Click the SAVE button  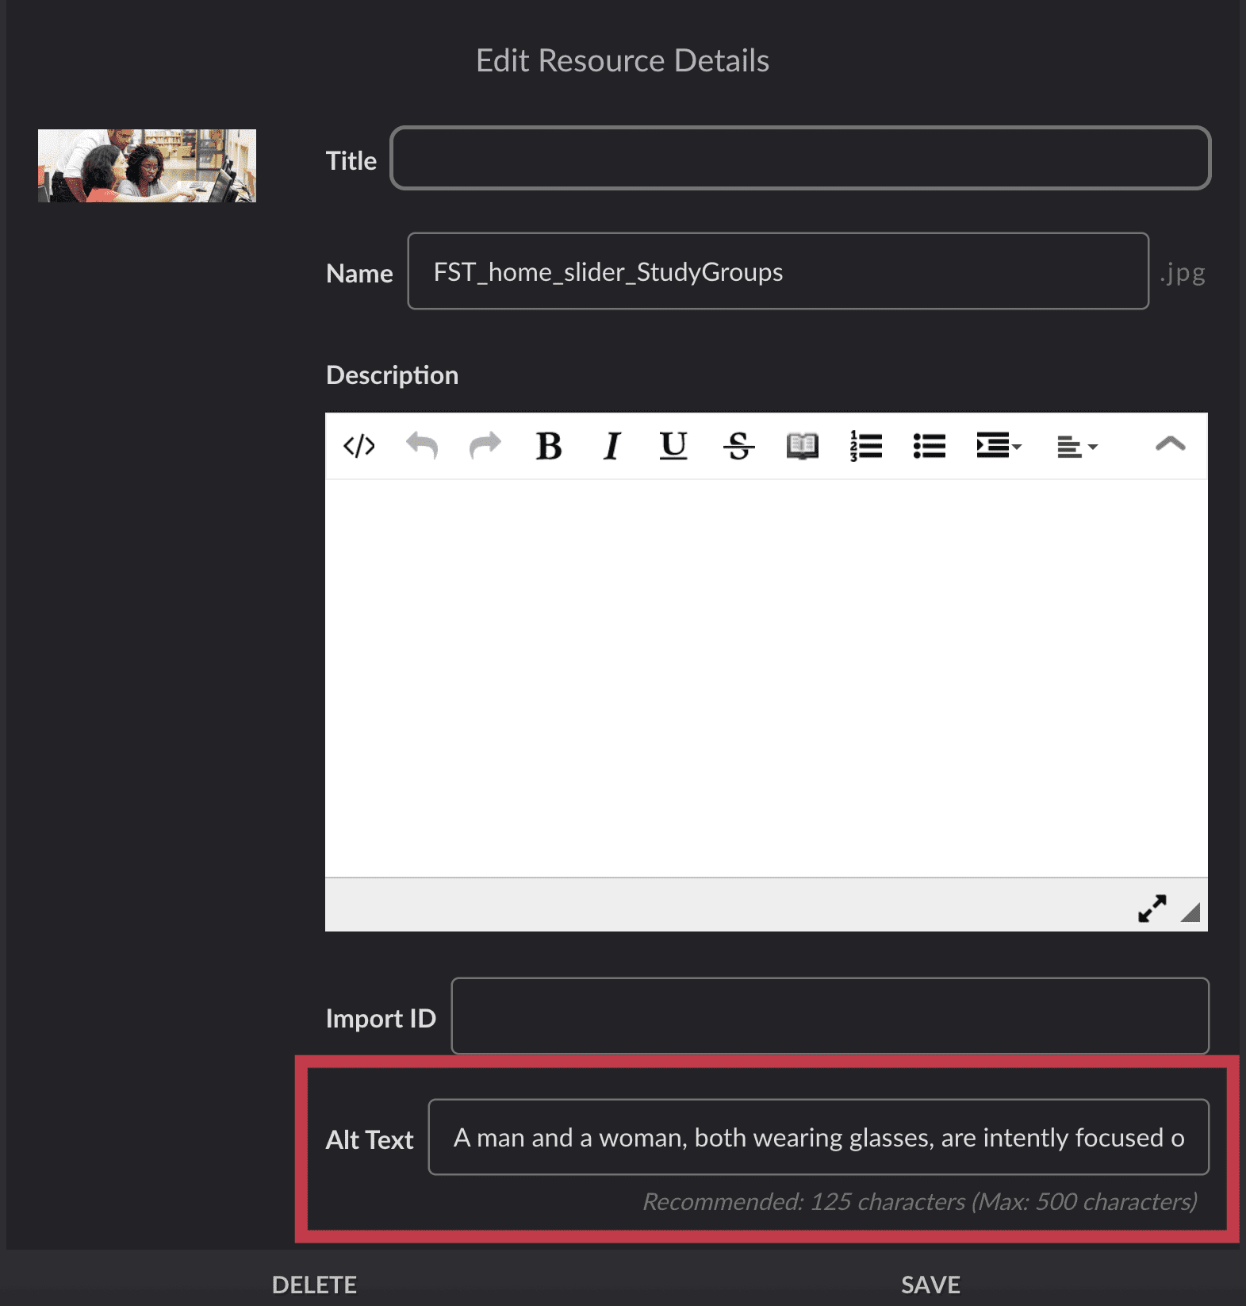point(930,1285)
